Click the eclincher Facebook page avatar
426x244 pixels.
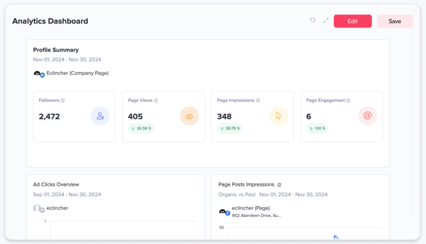224,212
